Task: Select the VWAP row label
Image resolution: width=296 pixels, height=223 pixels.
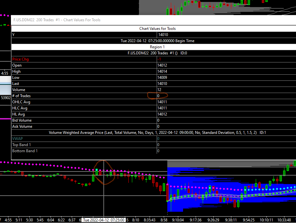Action: (17, 139)
